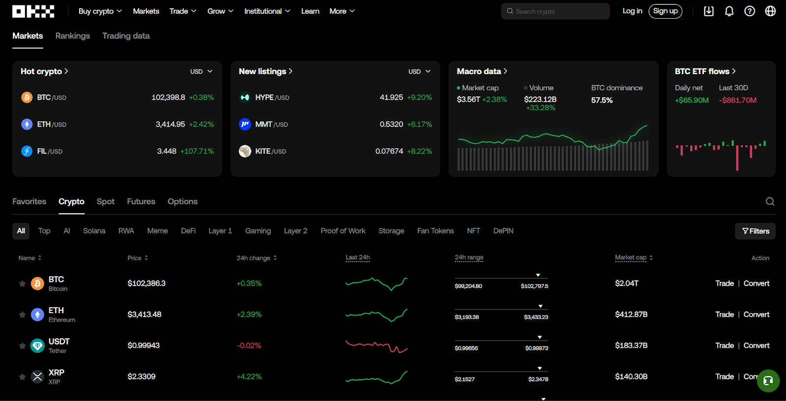
Task: Select the Favorites tab
Action: coord(29,201)
